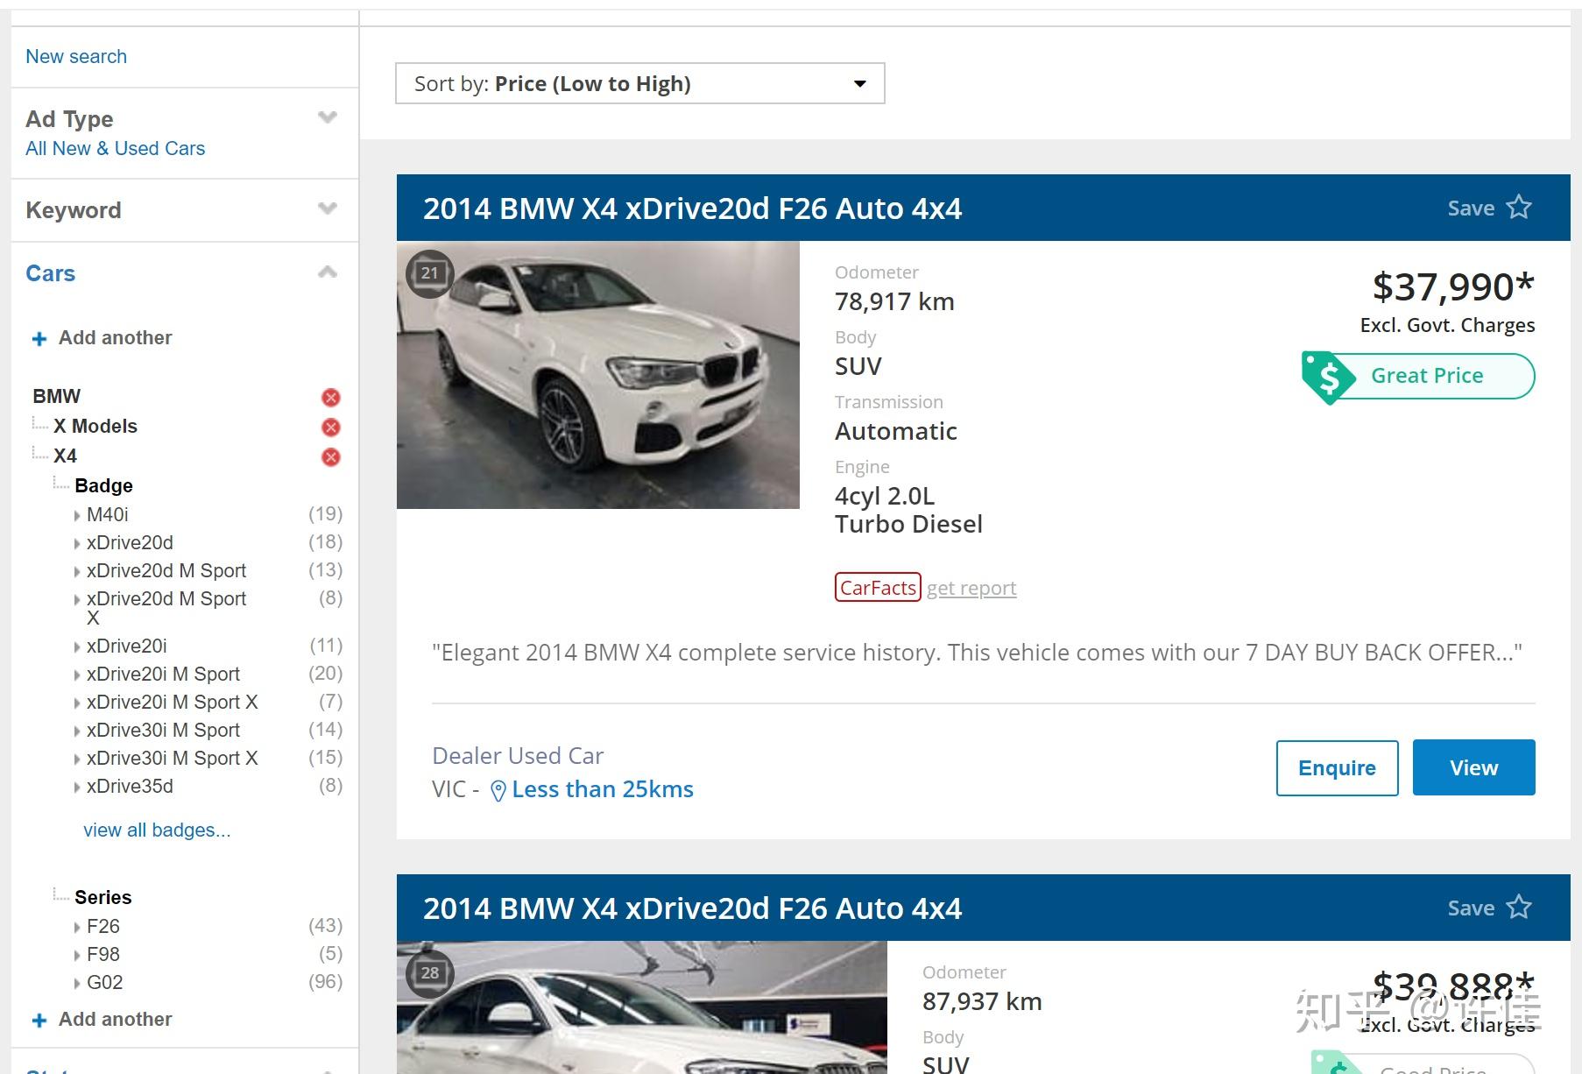1582x1074 pixels.
Task: Remove the X Models filter
Action: coord(331,427)
